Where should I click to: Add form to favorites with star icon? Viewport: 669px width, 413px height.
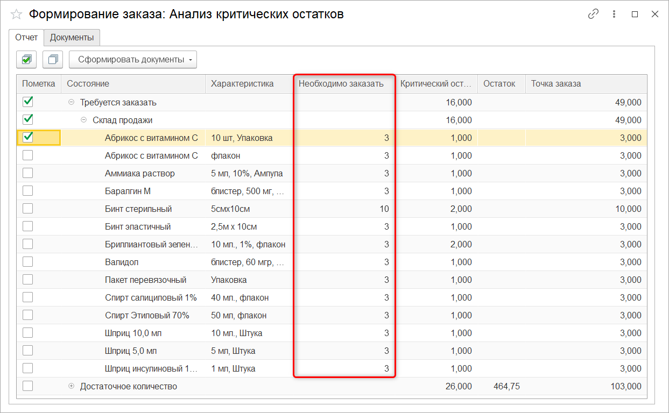[x=16, y=15]
